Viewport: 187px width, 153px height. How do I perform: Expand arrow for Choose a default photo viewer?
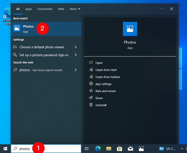click(x=76, y=47)
